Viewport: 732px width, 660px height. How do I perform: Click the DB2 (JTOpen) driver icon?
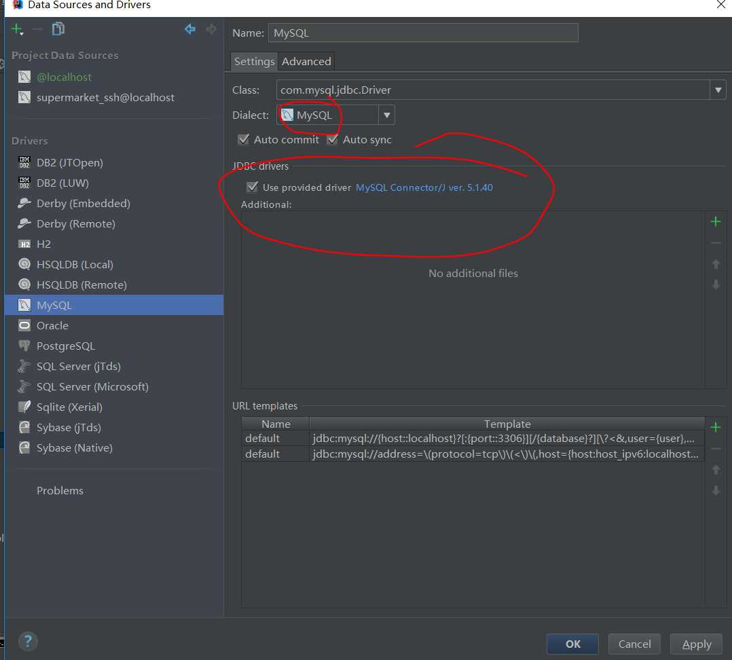coord(24,162)
